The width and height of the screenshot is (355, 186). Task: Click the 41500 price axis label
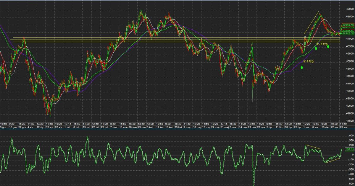tap(349, 121)
